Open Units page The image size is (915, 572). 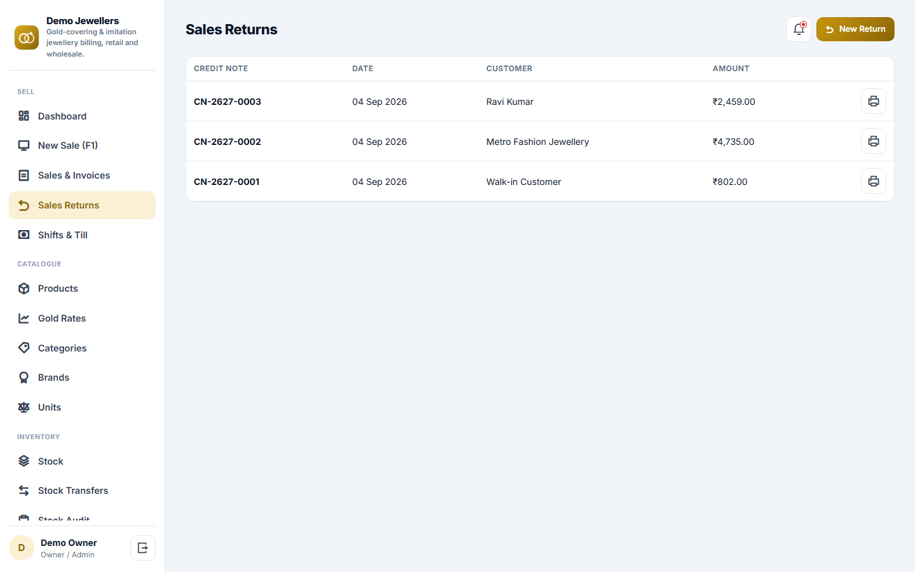82,407
